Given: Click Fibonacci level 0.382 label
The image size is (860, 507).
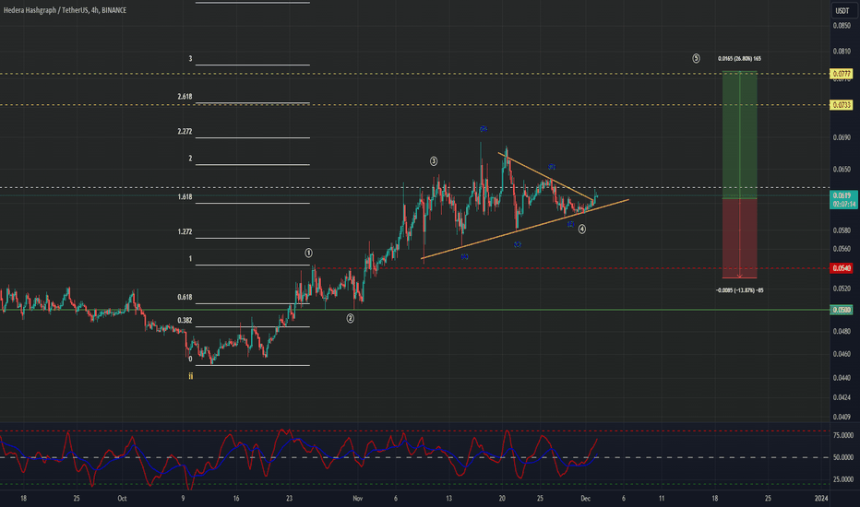Looking at the screenshot, I should click(185, 320).
